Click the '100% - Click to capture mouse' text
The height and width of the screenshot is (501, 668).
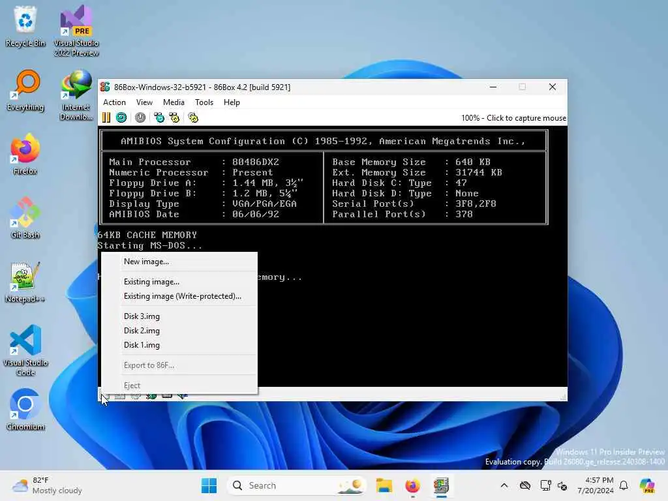(513, 118)
